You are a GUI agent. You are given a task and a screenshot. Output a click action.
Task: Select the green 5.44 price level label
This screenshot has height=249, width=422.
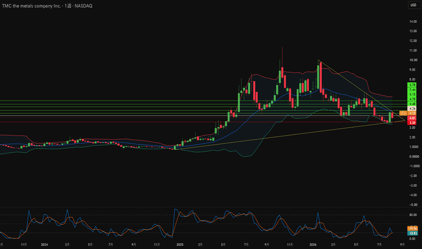coord(412,90)
